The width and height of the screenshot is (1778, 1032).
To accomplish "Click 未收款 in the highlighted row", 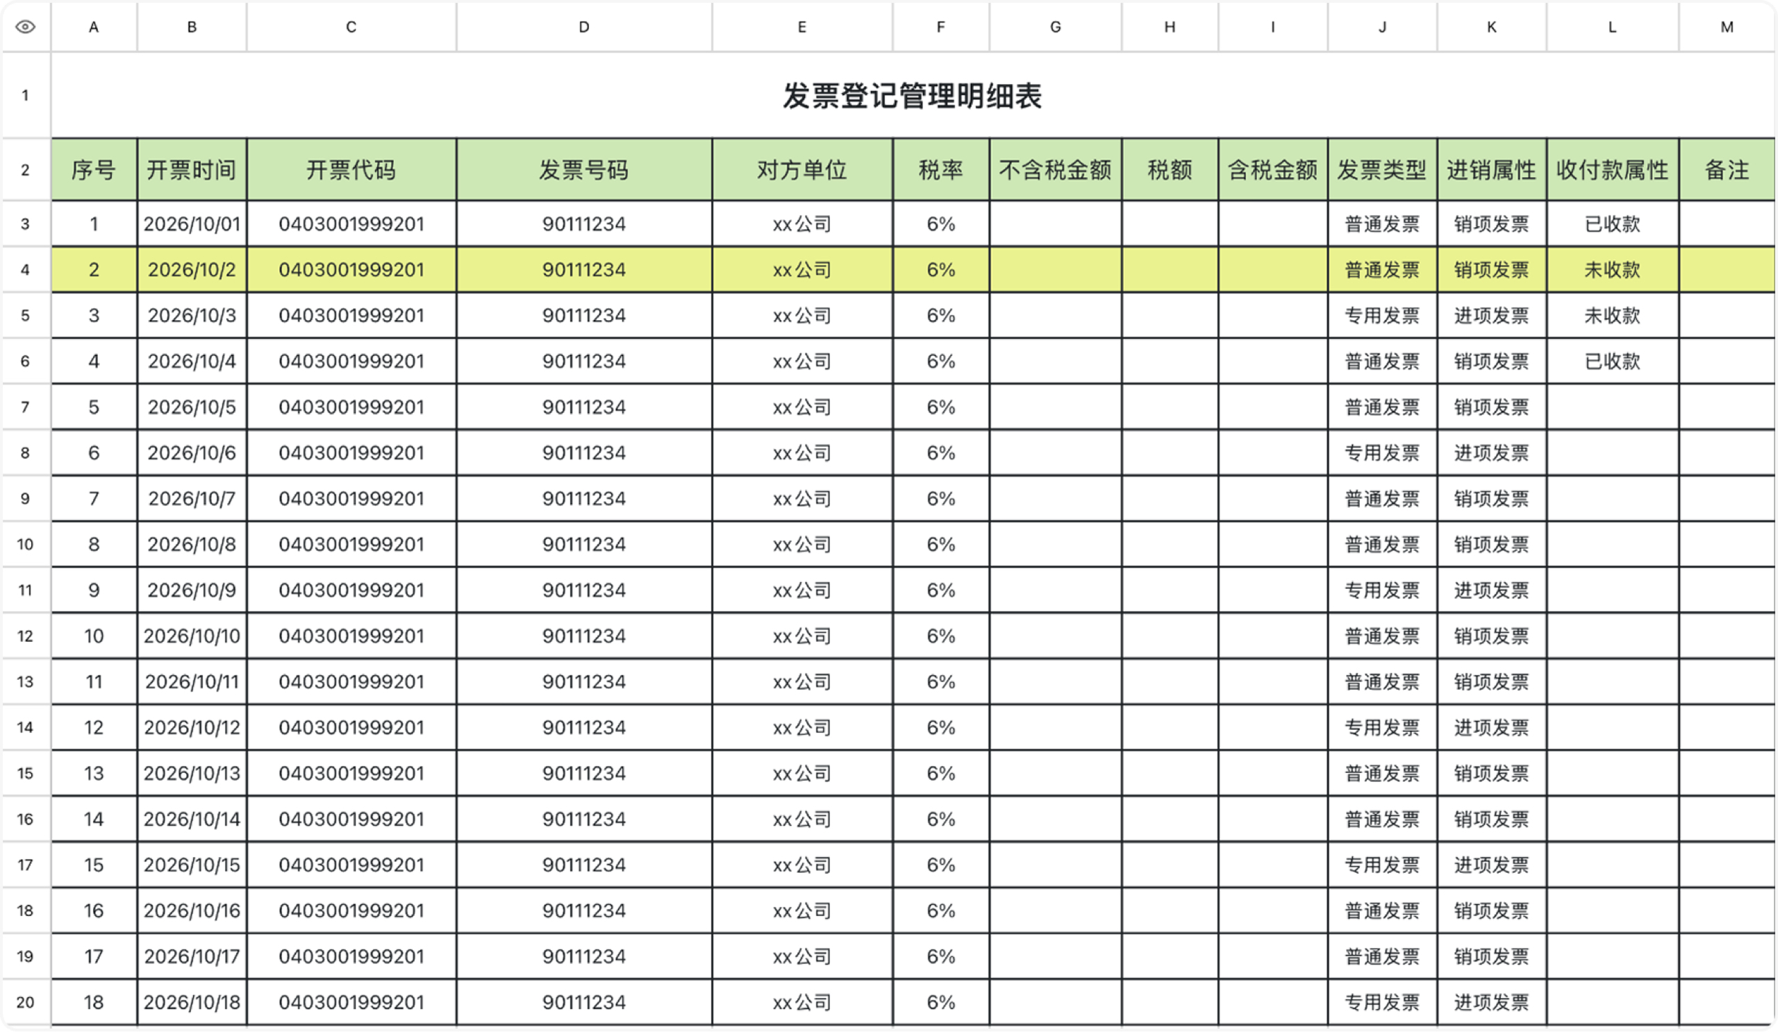I will (1612, 269).
